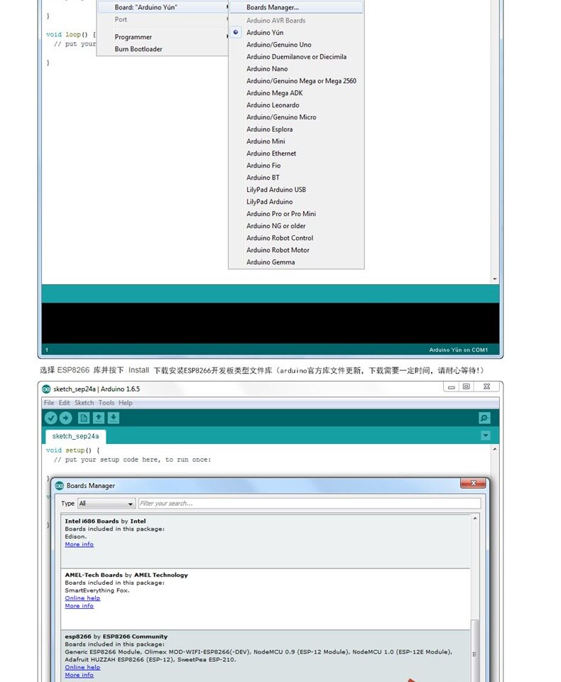Open More info link under esp8266 package
Image resolution: width=561 pixels, height=682 pixels.
[x=79, y=675]
